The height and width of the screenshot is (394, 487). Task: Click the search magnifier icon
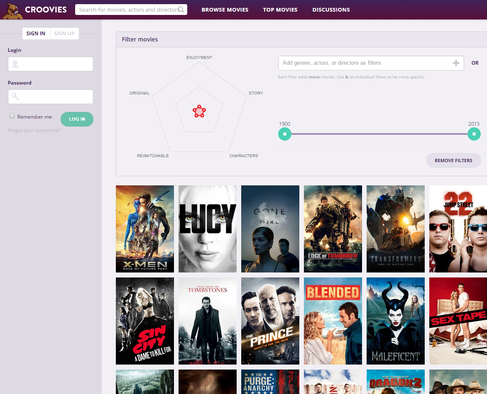pos(181,10)
